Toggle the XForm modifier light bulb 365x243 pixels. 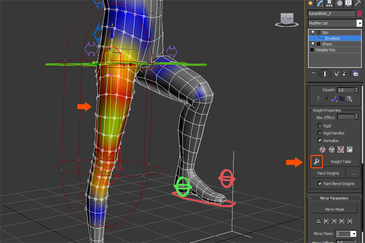pyautogui.click(x=313, y=44)
